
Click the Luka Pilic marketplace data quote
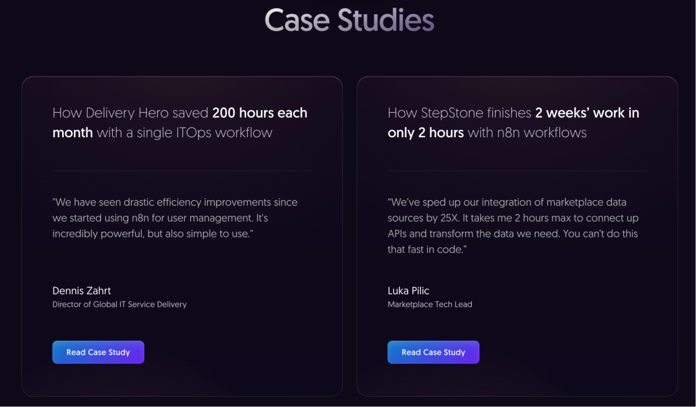513,225
